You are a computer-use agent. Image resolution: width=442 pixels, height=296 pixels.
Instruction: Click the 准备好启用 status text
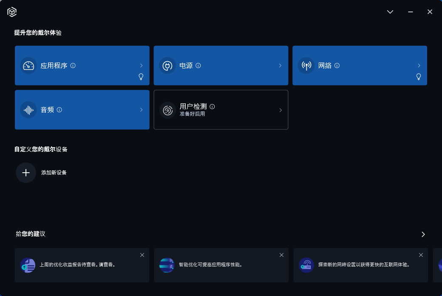point(192,114)
